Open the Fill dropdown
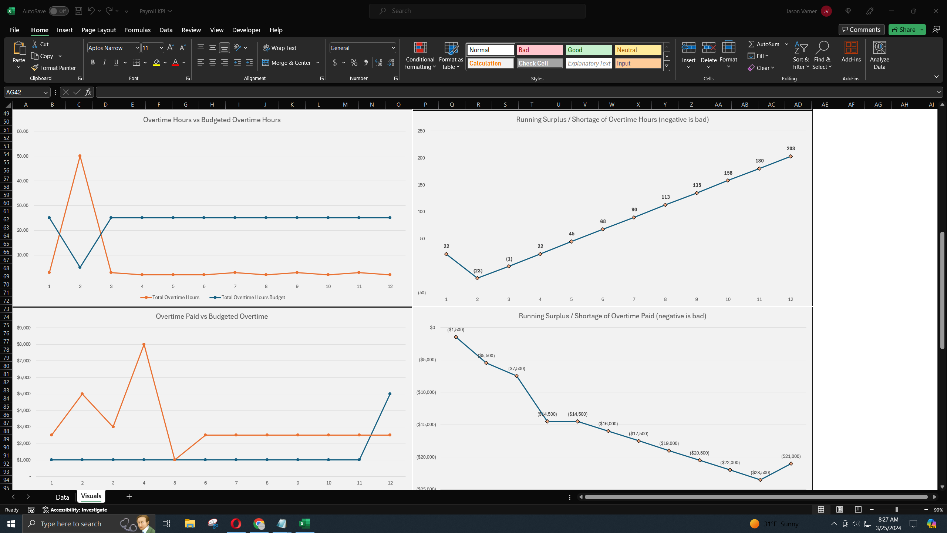Image resolution: width=947 pixels, height=533 pixels. pyautogui.click(x=758, y=56)
